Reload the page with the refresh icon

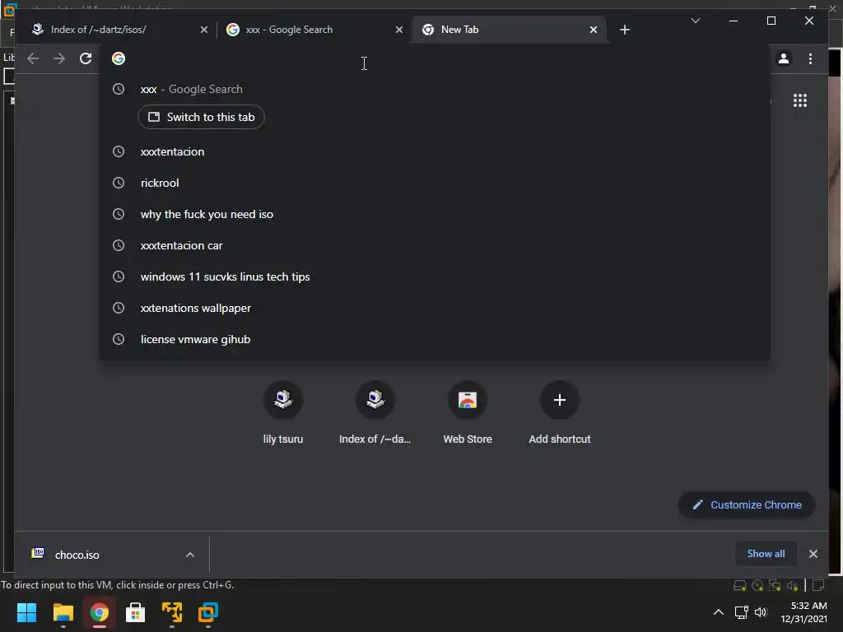tap(86, 58)
